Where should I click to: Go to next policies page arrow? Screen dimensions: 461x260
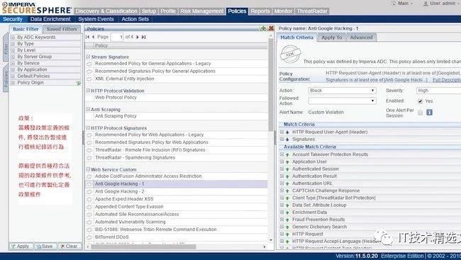[x=138, y=37]
